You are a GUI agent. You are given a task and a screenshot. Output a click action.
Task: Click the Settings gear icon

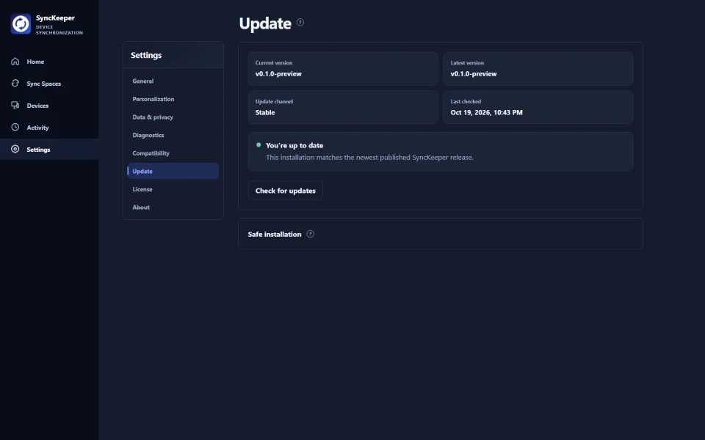(15, 149)
